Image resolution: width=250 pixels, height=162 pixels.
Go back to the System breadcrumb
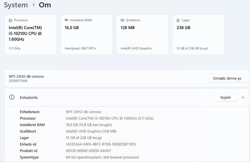[x=16, y=5]
